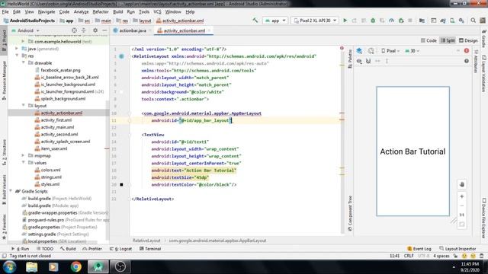Click the AppBarLayout breadcrumb below editor
The height and width of the screenshot is (274, 488).
(x=217, y=241)
